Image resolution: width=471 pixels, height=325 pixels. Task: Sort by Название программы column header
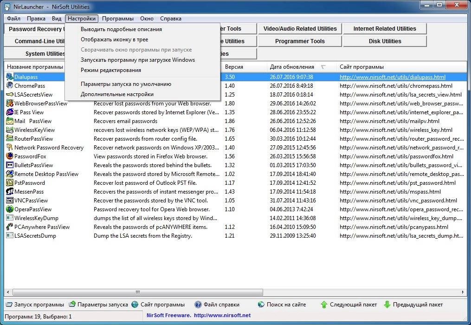(x=35, y=67)
